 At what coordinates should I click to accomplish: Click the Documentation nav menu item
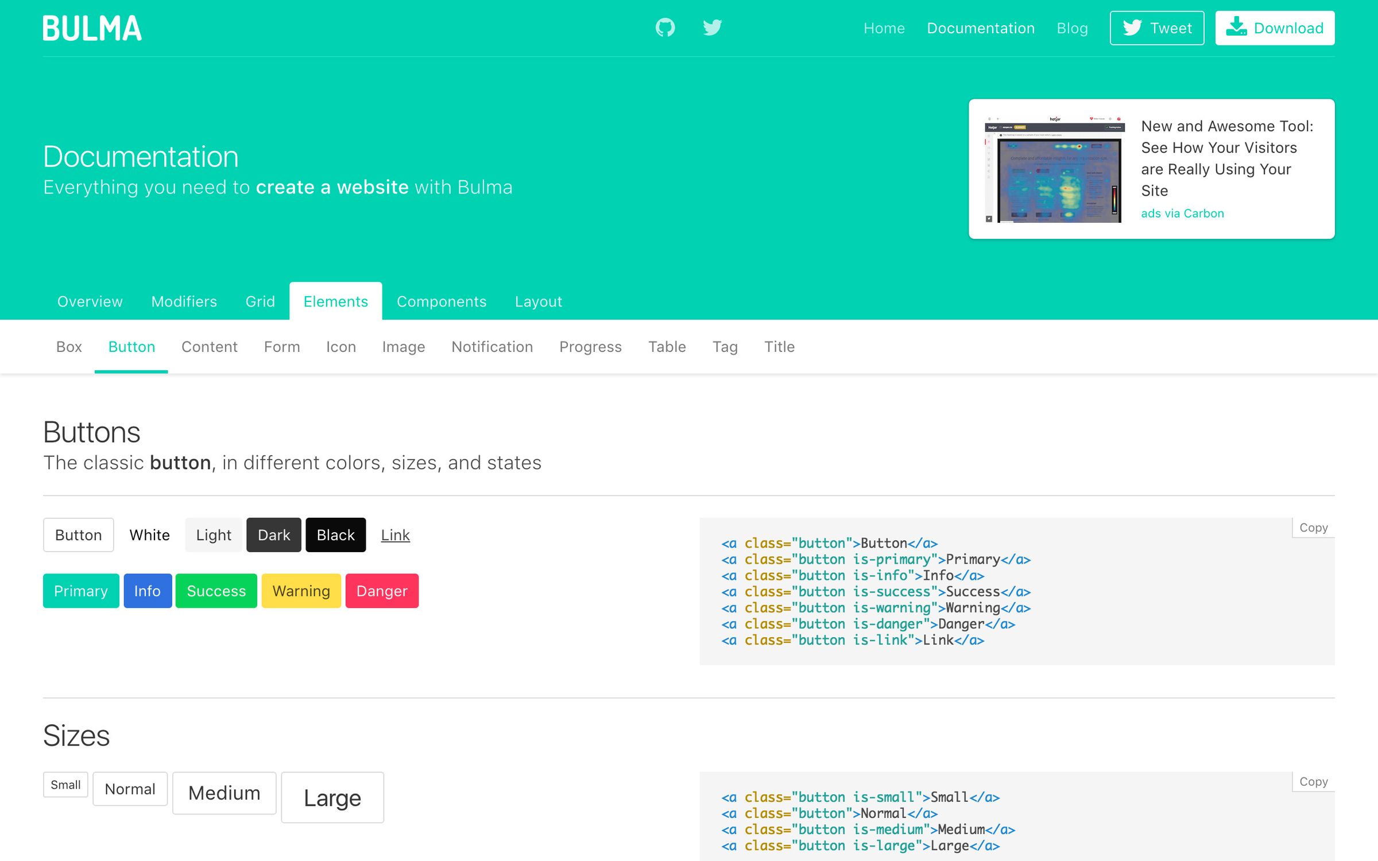tap(980, 28)
